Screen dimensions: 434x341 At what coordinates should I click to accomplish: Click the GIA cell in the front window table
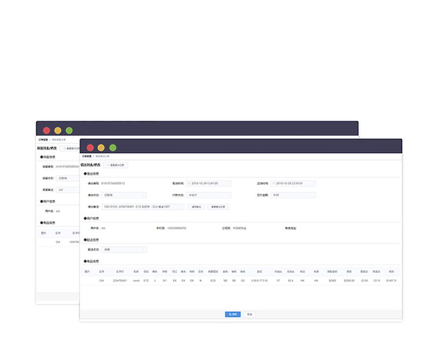pyautogui.click(x=102, y=281)
